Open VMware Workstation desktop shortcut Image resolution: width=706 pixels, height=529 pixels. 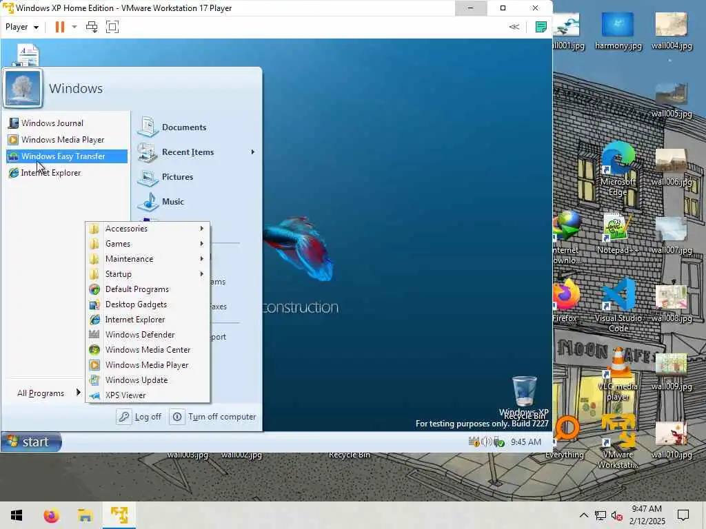[618, 442]
